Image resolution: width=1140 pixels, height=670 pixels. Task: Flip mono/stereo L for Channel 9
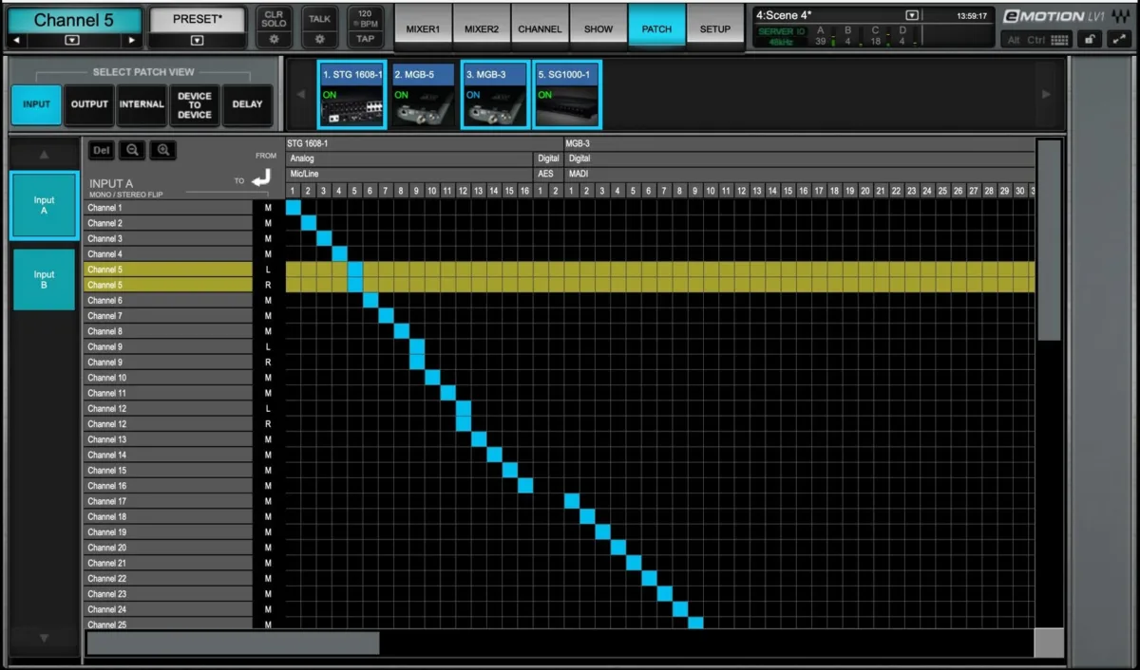(268, 346)
